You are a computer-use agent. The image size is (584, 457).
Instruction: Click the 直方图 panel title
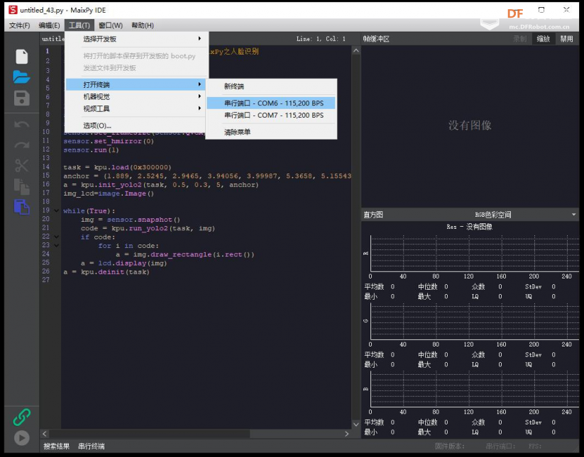[x=373, y=215]
